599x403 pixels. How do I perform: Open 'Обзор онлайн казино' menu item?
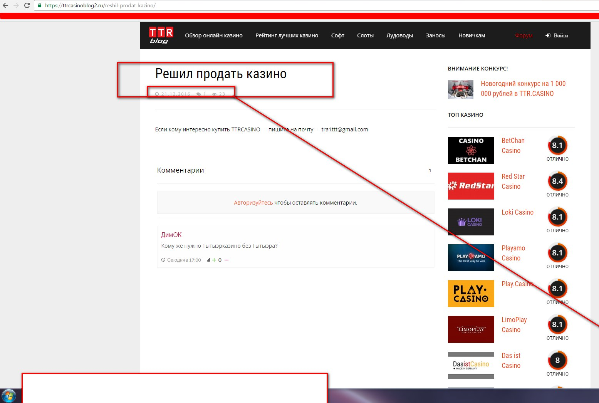(x=214, y=35)
